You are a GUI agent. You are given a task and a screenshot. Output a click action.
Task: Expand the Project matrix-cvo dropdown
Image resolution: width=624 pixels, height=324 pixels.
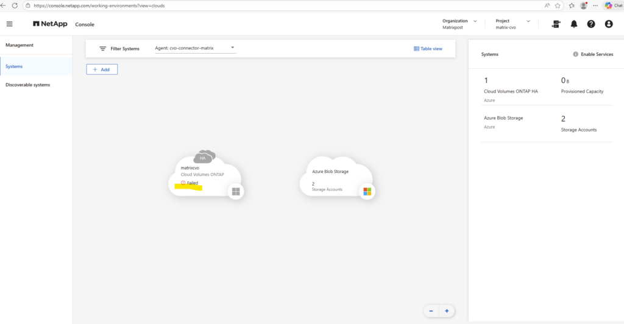528,21
